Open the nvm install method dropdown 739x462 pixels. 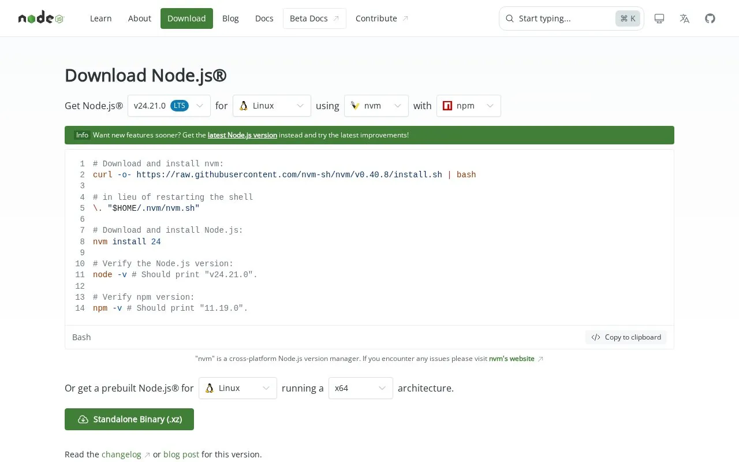coord(376,106)
